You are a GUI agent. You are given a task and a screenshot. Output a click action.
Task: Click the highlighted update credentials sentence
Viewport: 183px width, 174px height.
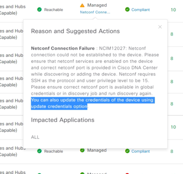coord(93,103)
